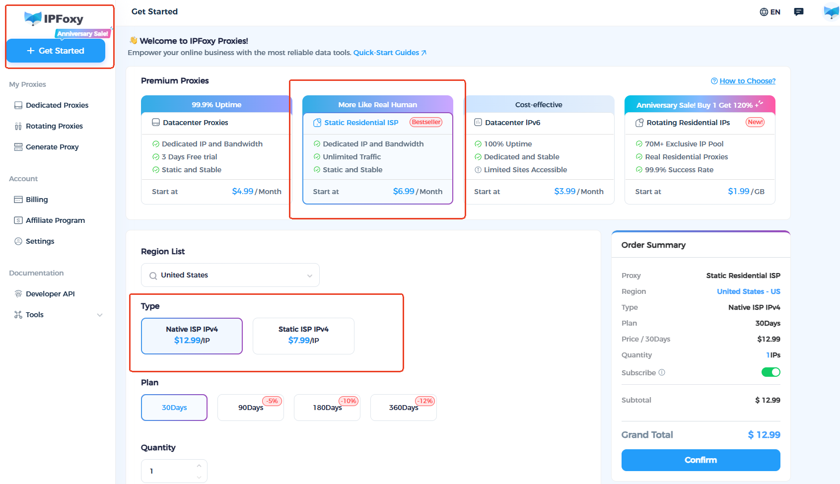Open How to Choose link

747,81
